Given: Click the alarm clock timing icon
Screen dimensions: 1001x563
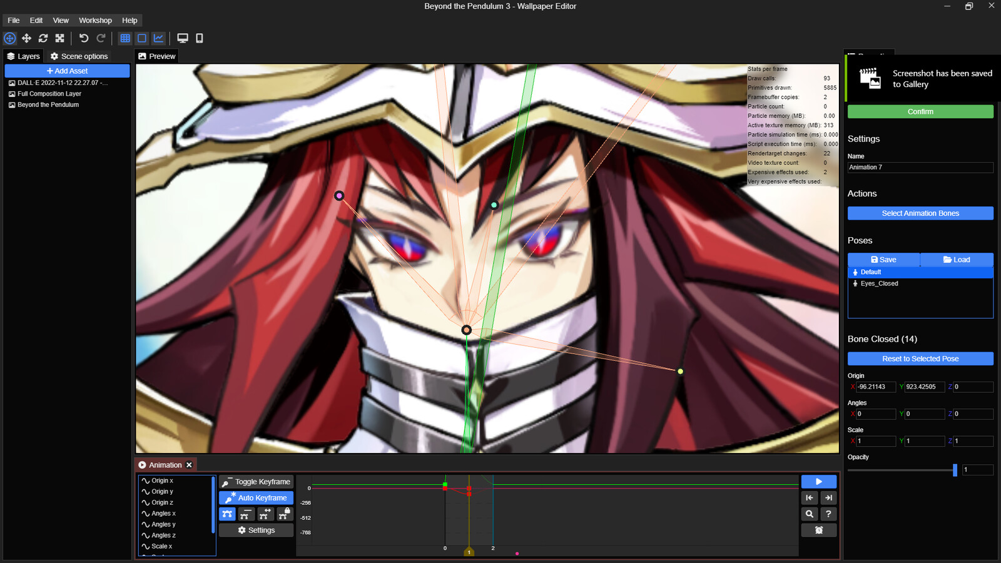Looking at the screenshot, I should pyautogui.click(x=819, y=530).
